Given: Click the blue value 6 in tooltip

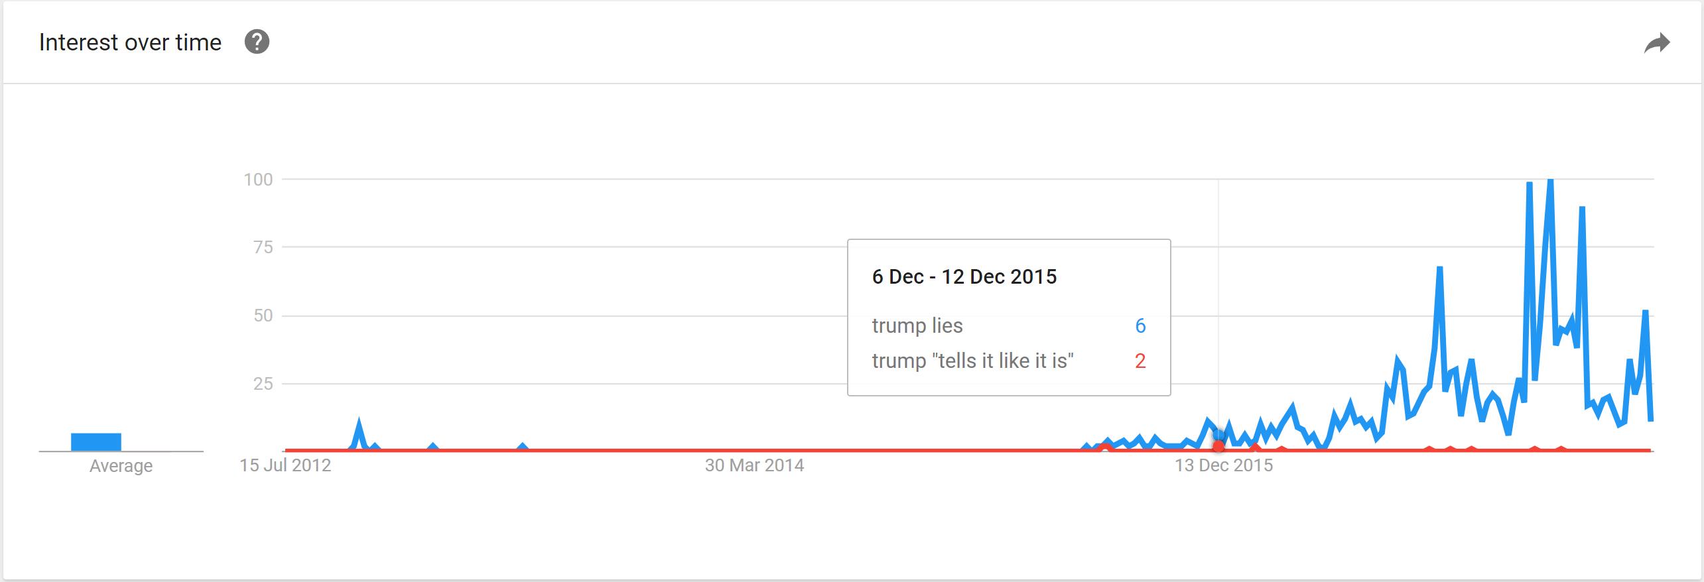Looking at the screenshot, I should point(1140,325).
